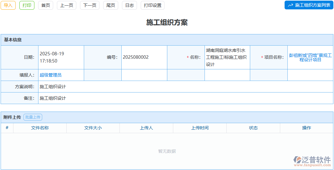The height and width of the screenshot is (170, 334).
Task: Click trend arrow icon on 施工组织方案列表 button
Action: (x=290, y=5)
